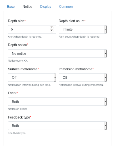Decrease Depth alert with down arrow
The width and height of the screenshot is (115, 148).
[x=52, y=31]
